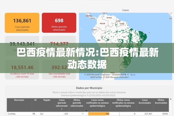
Task: Click the 8,954 accumulated deaths cell
Action: 165,114
